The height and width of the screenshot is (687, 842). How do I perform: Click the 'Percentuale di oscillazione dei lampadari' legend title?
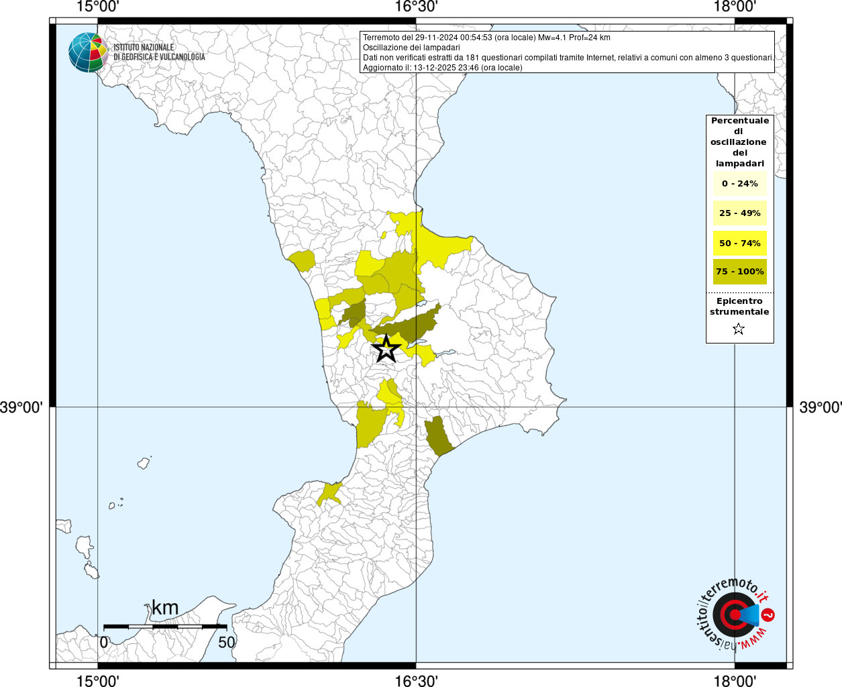[739, 142]
